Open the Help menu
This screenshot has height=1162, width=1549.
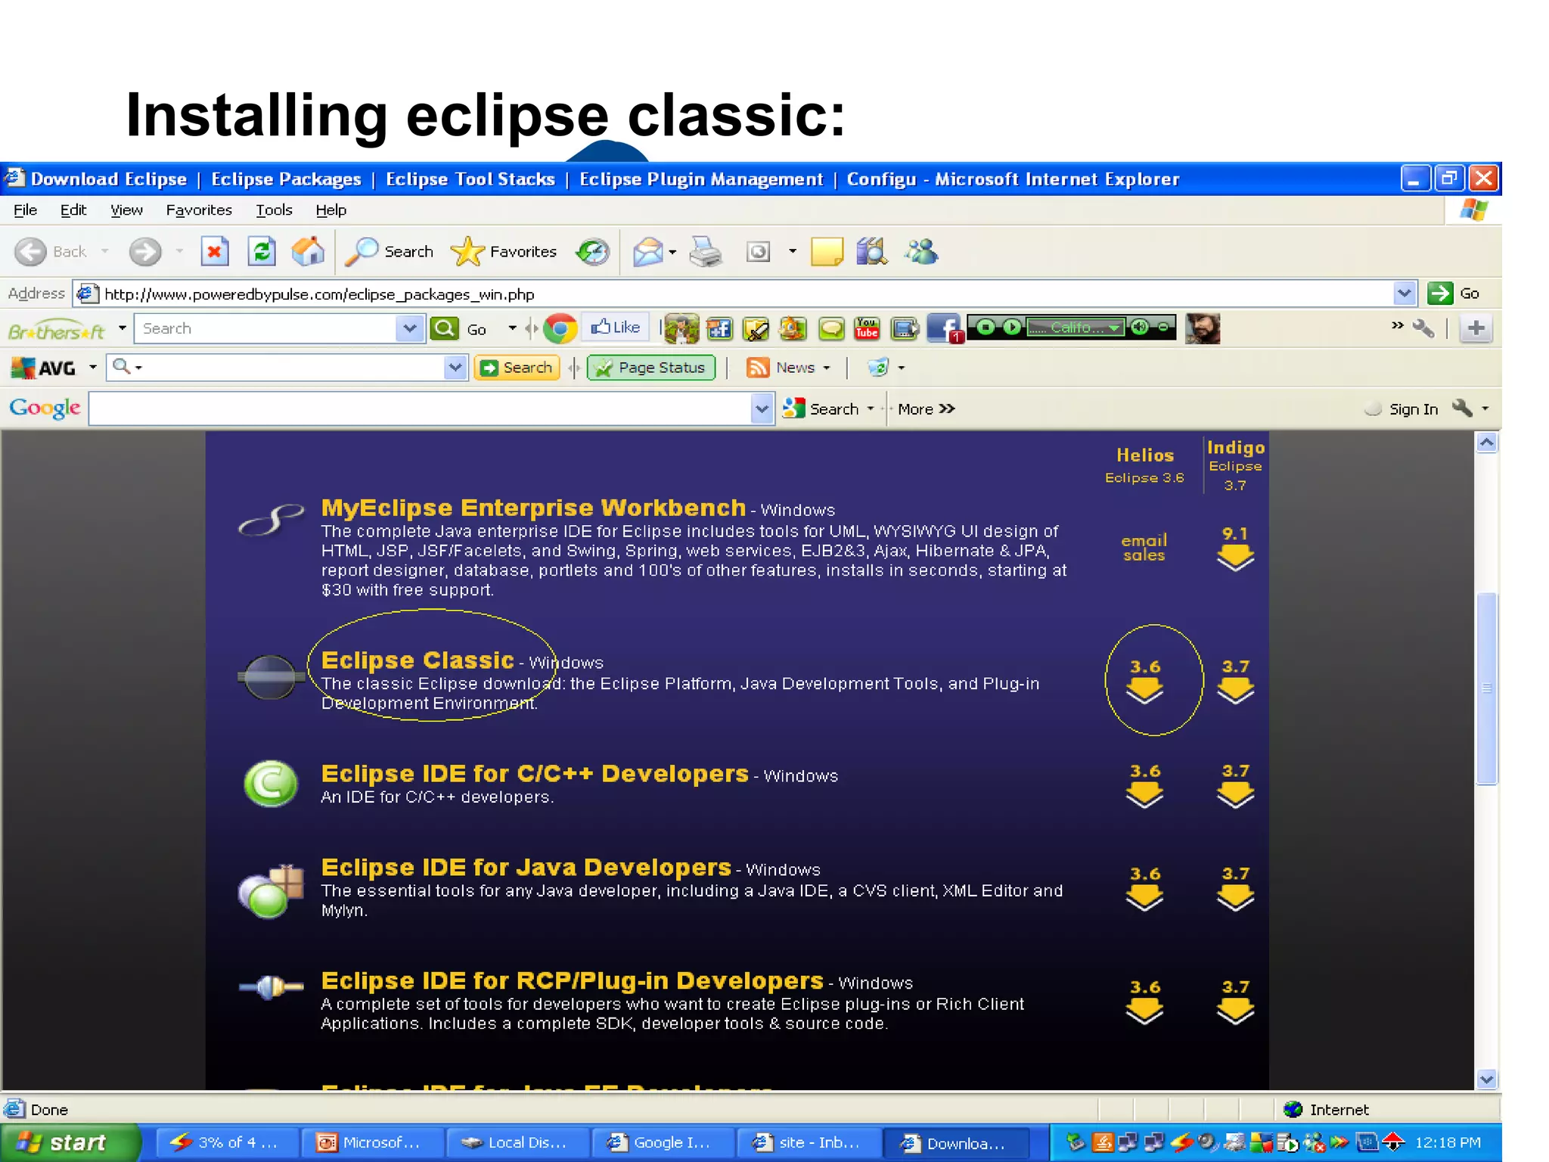point(331,210)
